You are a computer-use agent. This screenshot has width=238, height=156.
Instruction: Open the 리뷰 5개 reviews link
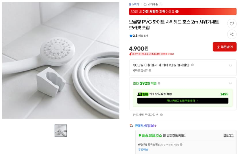(143, 36)
